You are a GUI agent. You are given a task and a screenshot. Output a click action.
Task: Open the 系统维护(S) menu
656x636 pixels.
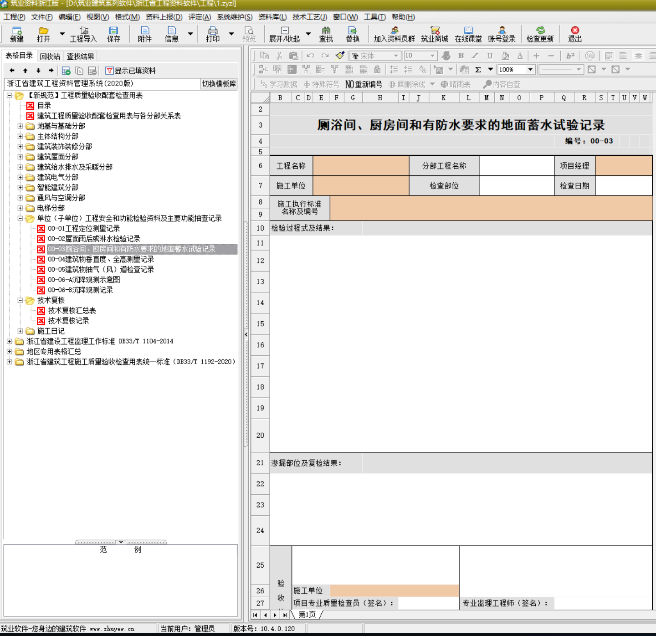[235, 17]
